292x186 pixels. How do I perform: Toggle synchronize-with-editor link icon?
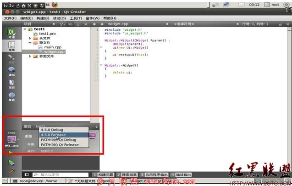(x=70, y=24)
